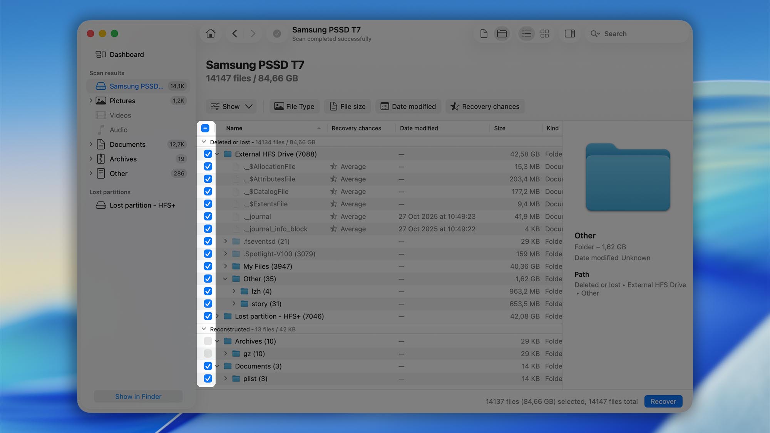Select the Audio category

(x=119, y=130)
